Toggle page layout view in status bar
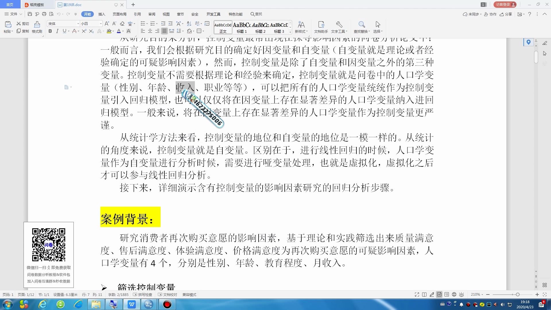This screenshot has width=551, height=310. click(439, 294)
